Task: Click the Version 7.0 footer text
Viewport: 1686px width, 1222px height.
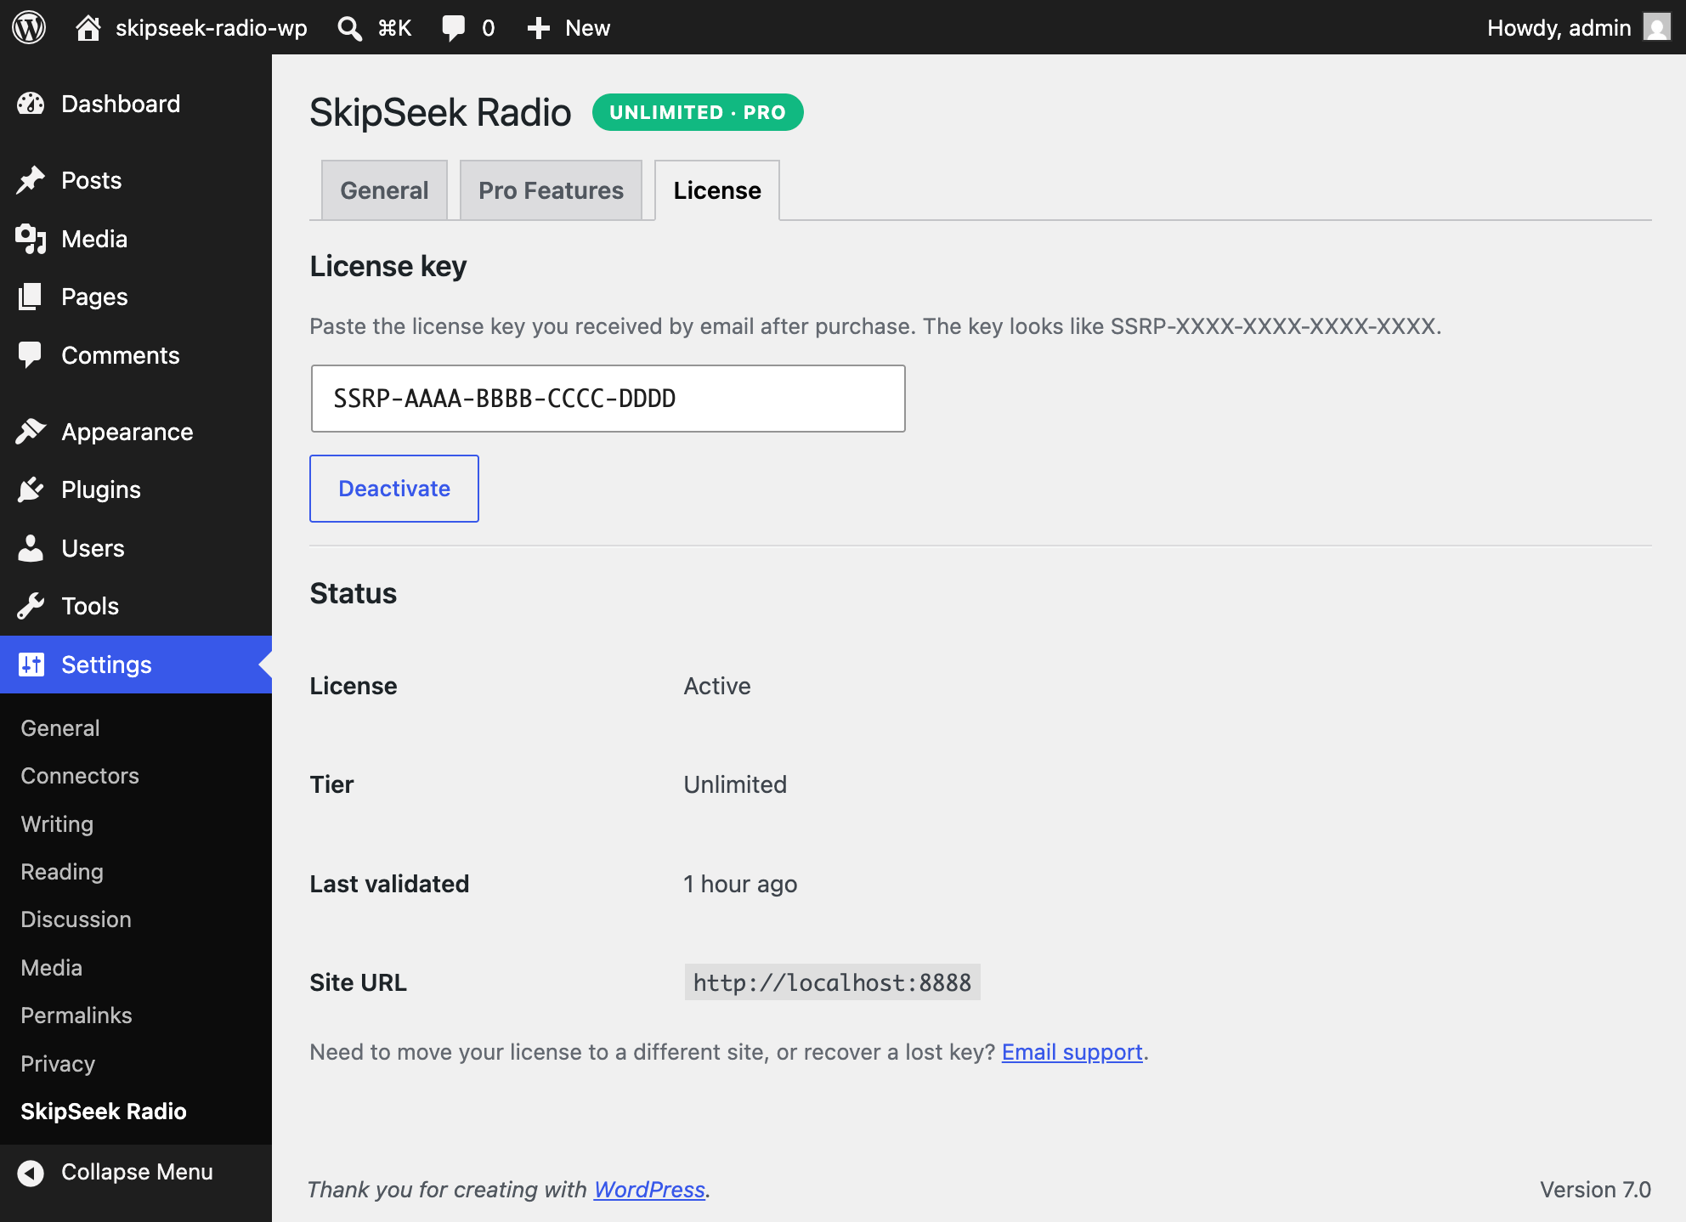Action: 1595,1190
